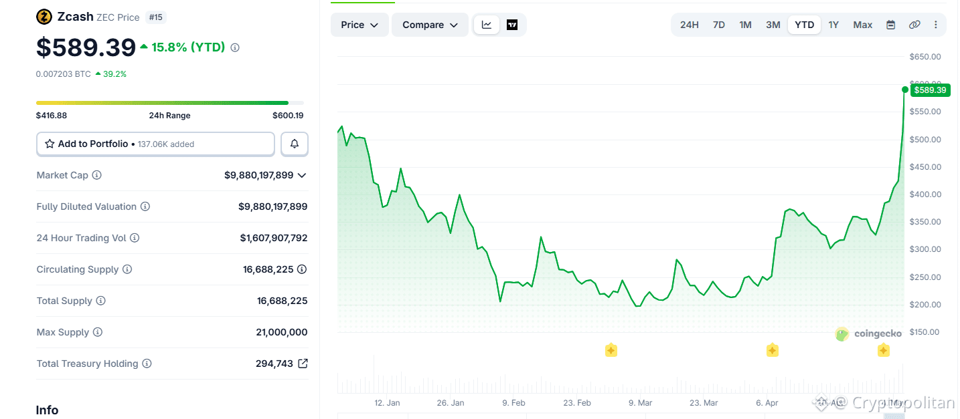
Task: Click the YTD info icon beside 15.8%
Action: (x=235, y=47)
